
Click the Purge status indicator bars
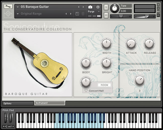click(94, 16)
